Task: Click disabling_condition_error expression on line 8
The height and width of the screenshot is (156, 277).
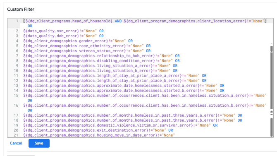Action: (98, 61)
